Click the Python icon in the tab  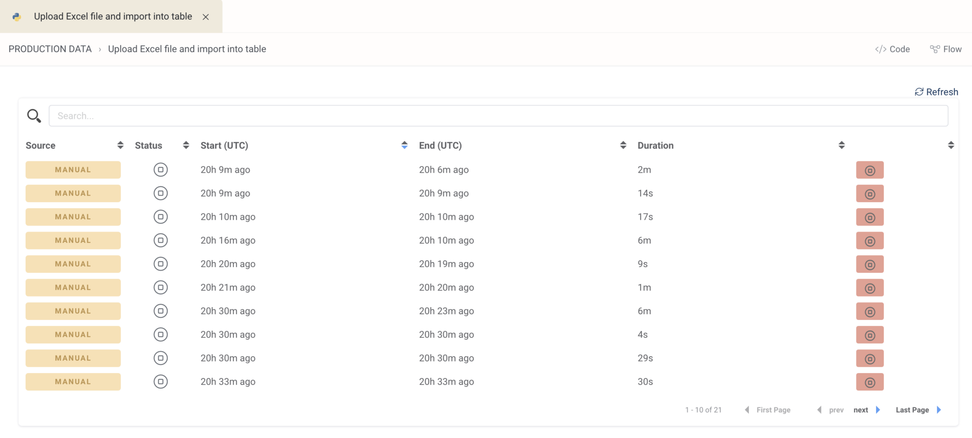[17, 17]
